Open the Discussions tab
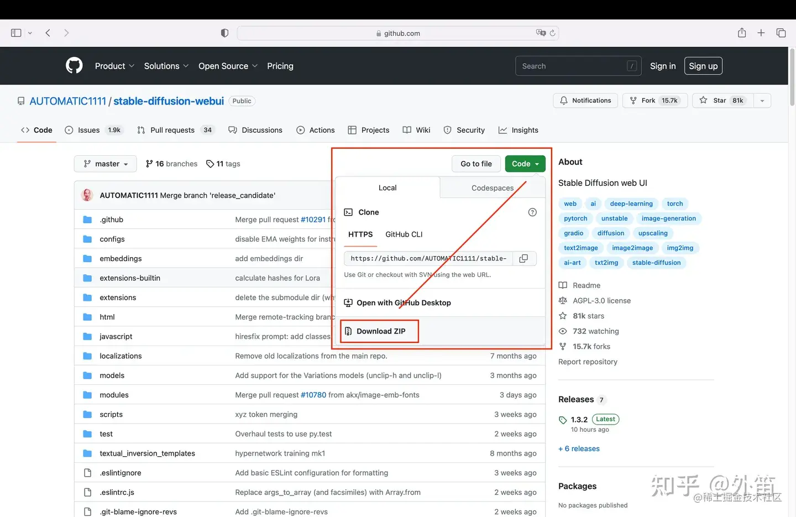 pyautogui.click(x=255, y=130)
